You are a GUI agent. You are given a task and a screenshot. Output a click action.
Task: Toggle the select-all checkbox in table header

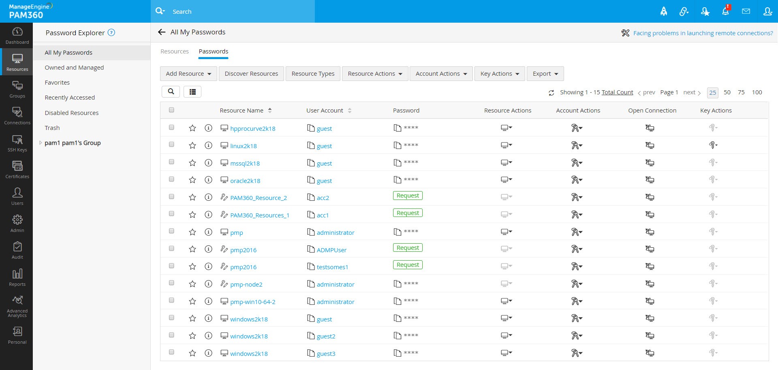[171, 110]
